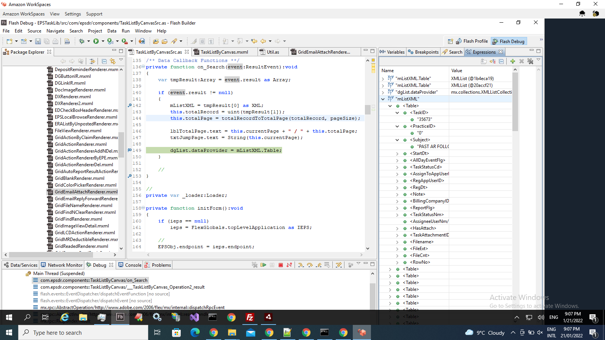This screenshot has width=605, height=340.
Task: Click the Last Edit Location icon
Action: point(254,41)
